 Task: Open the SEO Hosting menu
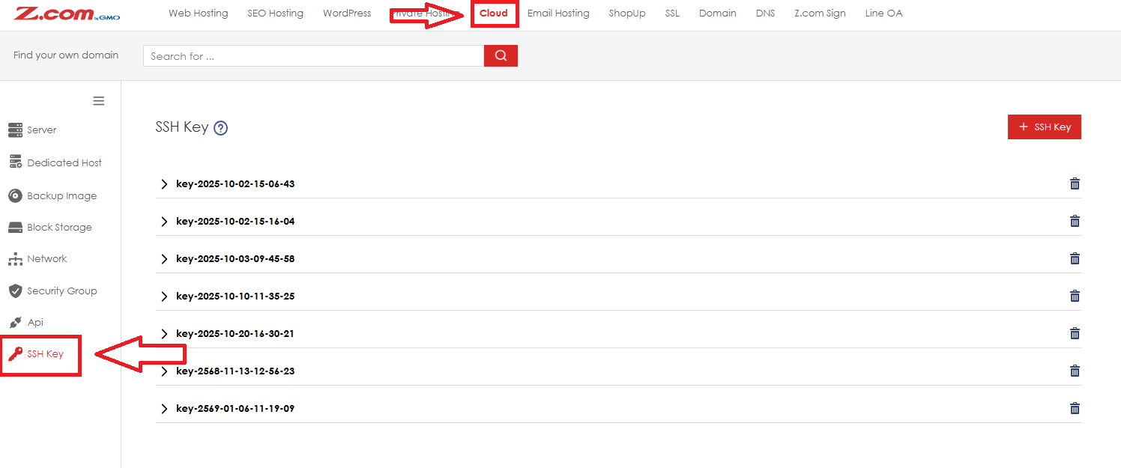[x=276, y=13]
